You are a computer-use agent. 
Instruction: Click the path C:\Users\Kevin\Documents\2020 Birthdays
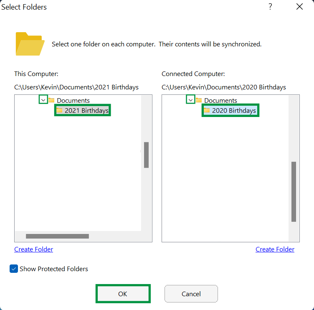224,87
